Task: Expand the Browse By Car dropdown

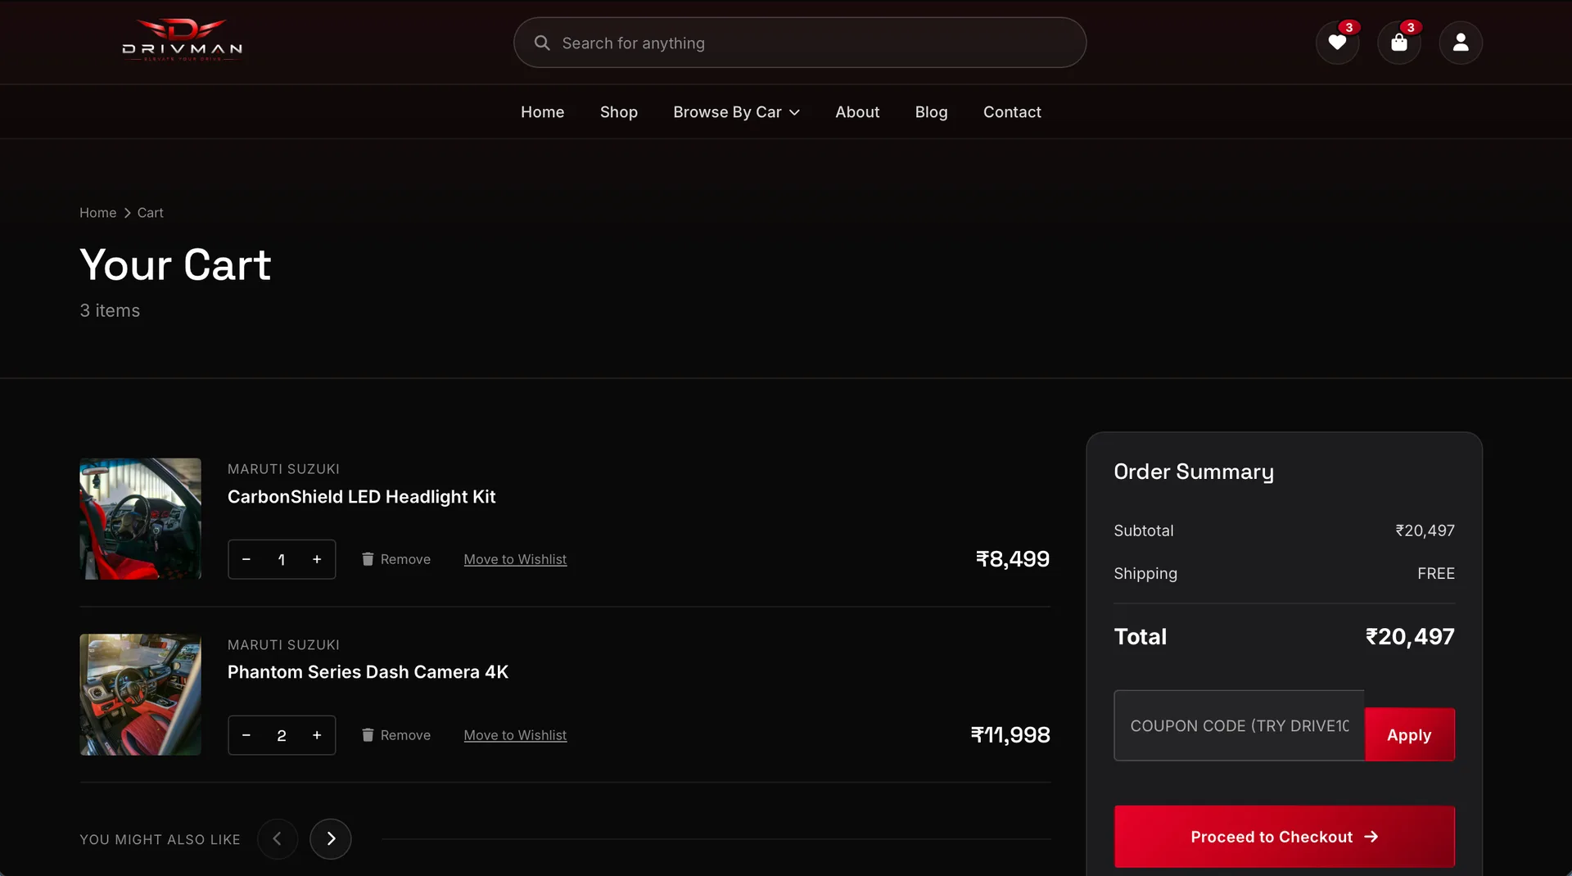Action: click(x=736, y=112)
